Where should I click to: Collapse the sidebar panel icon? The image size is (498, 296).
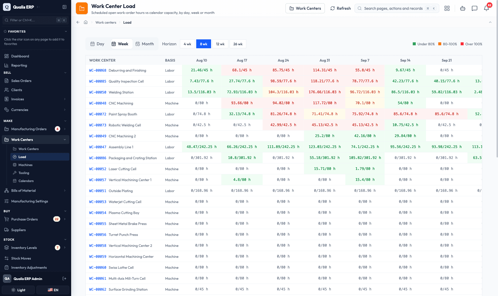64,7
